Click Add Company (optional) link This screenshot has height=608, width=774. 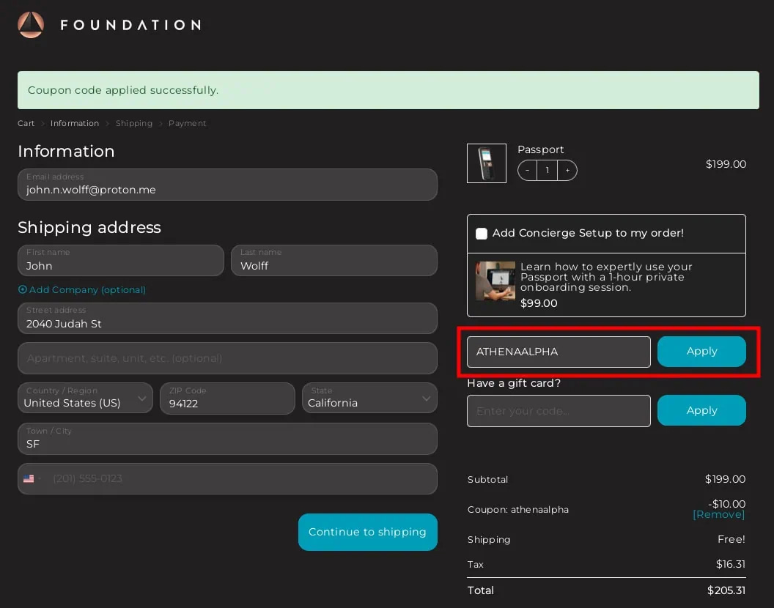pos(87,289)
